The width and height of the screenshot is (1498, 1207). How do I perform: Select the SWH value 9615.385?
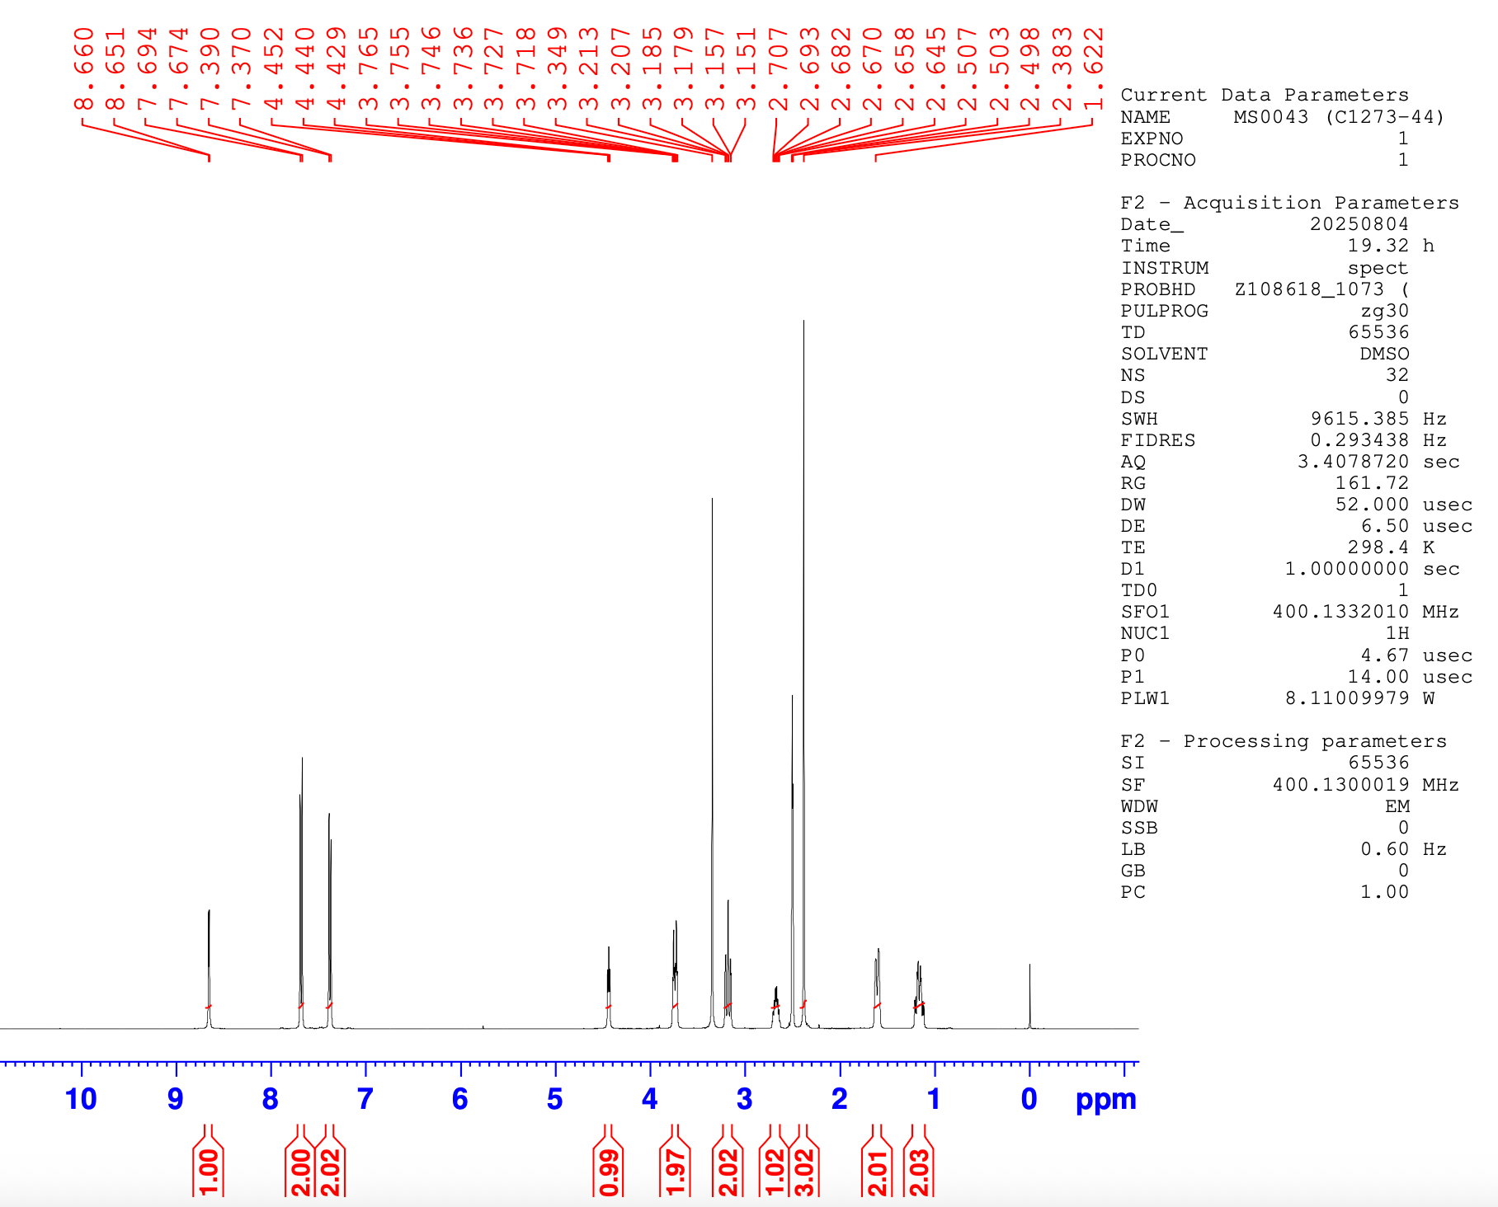click(1359, 419)
